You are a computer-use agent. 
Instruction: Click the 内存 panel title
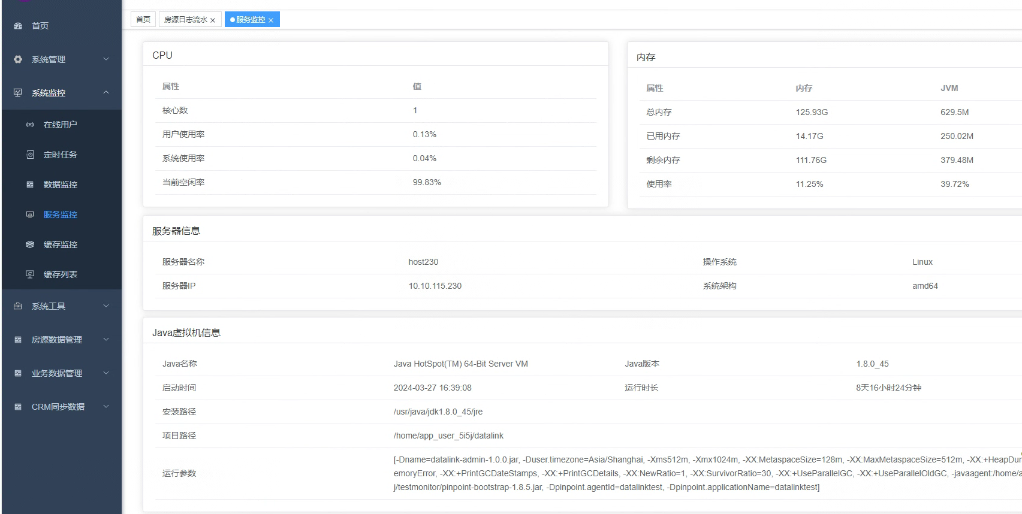646,57
